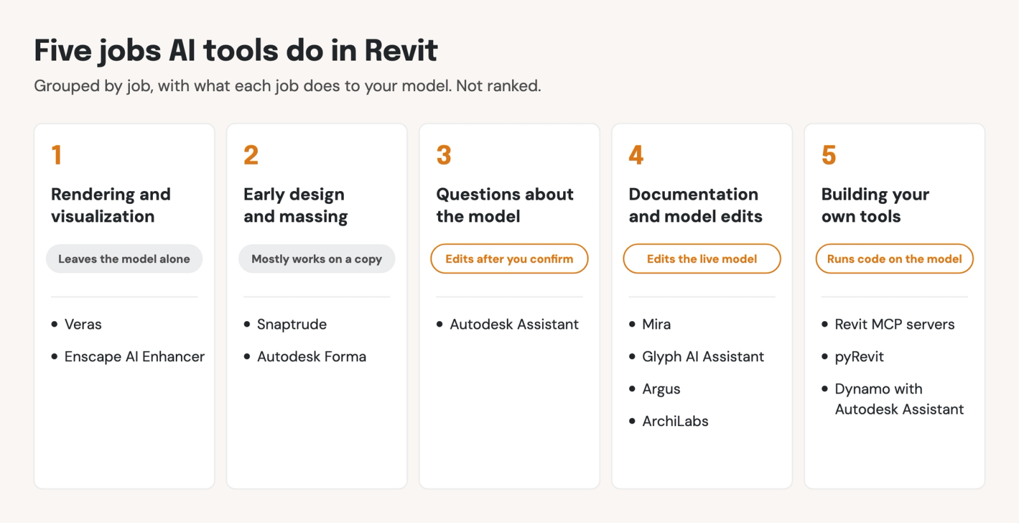Screen dimensions: 1019x523
Task: Click the 'Glyph AI Assistant' list item
Action: coord(702,357)
